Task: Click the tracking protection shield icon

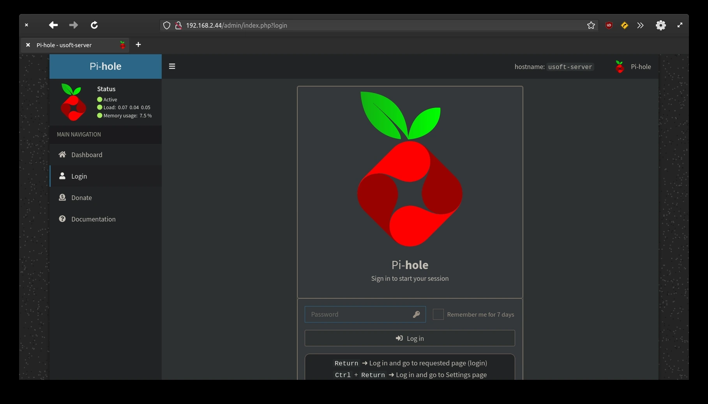Action: pos(167,25)
